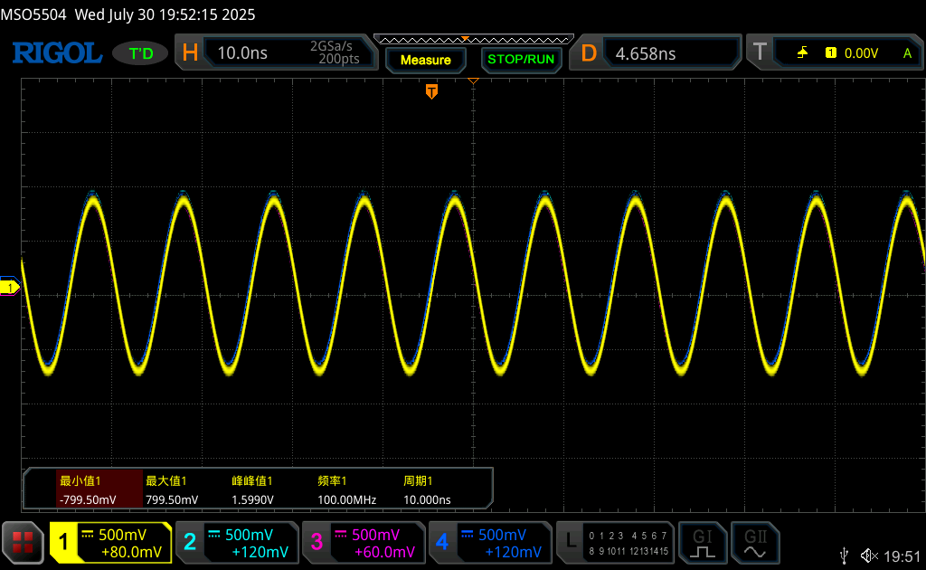Open the GI square wave generator
The width and height of the screenshot is (926, 570).
(x=702, y=543)
